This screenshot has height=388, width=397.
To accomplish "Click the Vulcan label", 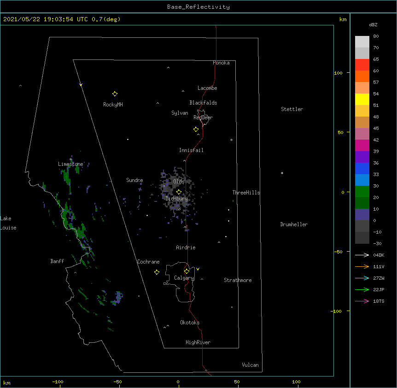I will click(250, 365).
